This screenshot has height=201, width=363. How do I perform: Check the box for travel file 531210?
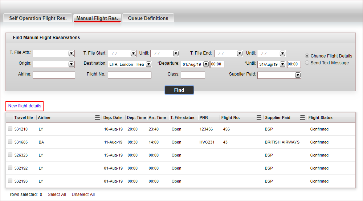click(10, 129)
